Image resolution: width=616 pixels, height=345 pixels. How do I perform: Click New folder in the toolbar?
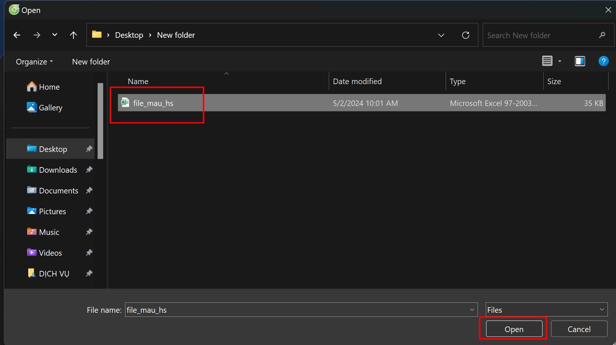91,62
